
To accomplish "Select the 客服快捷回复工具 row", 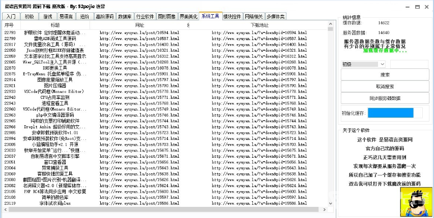I will click(x=165, y=174).
